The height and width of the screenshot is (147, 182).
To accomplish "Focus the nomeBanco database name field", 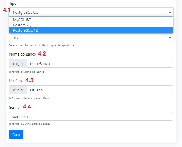I will 100,63.
